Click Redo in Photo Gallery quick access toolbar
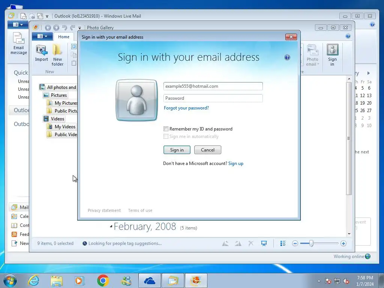The image size is (384, 288). [73, 28]
